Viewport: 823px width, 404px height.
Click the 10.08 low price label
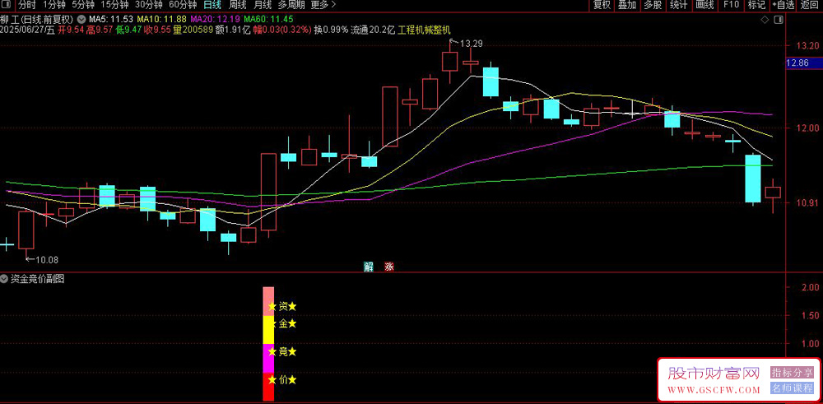click(x=47, y=259)
